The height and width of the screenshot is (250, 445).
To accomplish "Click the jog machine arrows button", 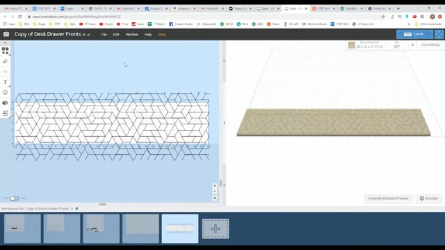I will (x=439, y=34).
